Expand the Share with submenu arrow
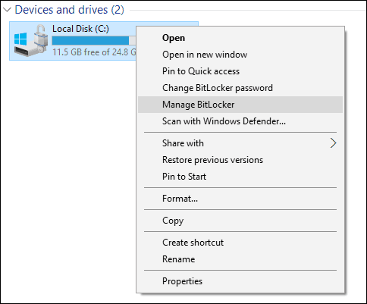 coord(334,143)
